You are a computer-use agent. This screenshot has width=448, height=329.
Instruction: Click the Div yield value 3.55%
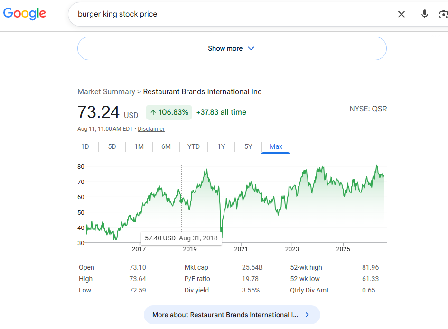pyautogui.click(x=251, y=290)
